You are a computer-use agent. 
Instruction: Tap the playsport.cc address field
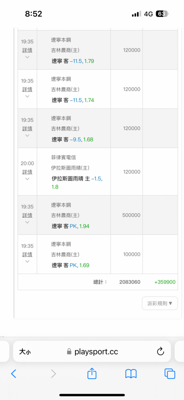tap(92, 352)
